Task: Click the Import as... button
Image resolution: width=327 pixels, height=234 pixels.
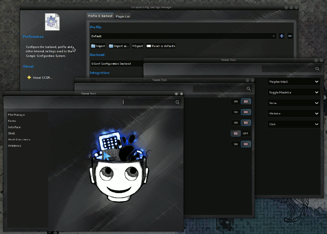Action: 119,46
